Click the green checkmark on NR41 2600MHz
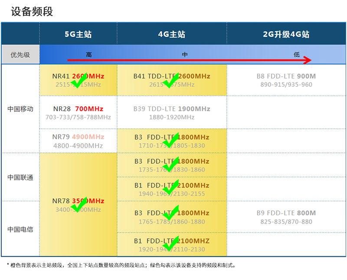 79,80
